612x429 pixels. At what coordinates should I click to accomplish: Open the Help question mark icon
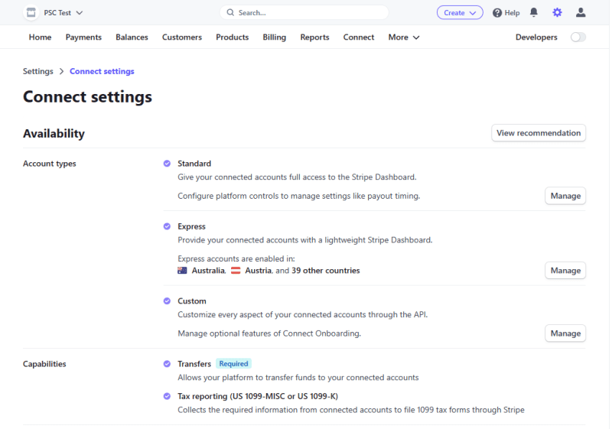point(496,13)
